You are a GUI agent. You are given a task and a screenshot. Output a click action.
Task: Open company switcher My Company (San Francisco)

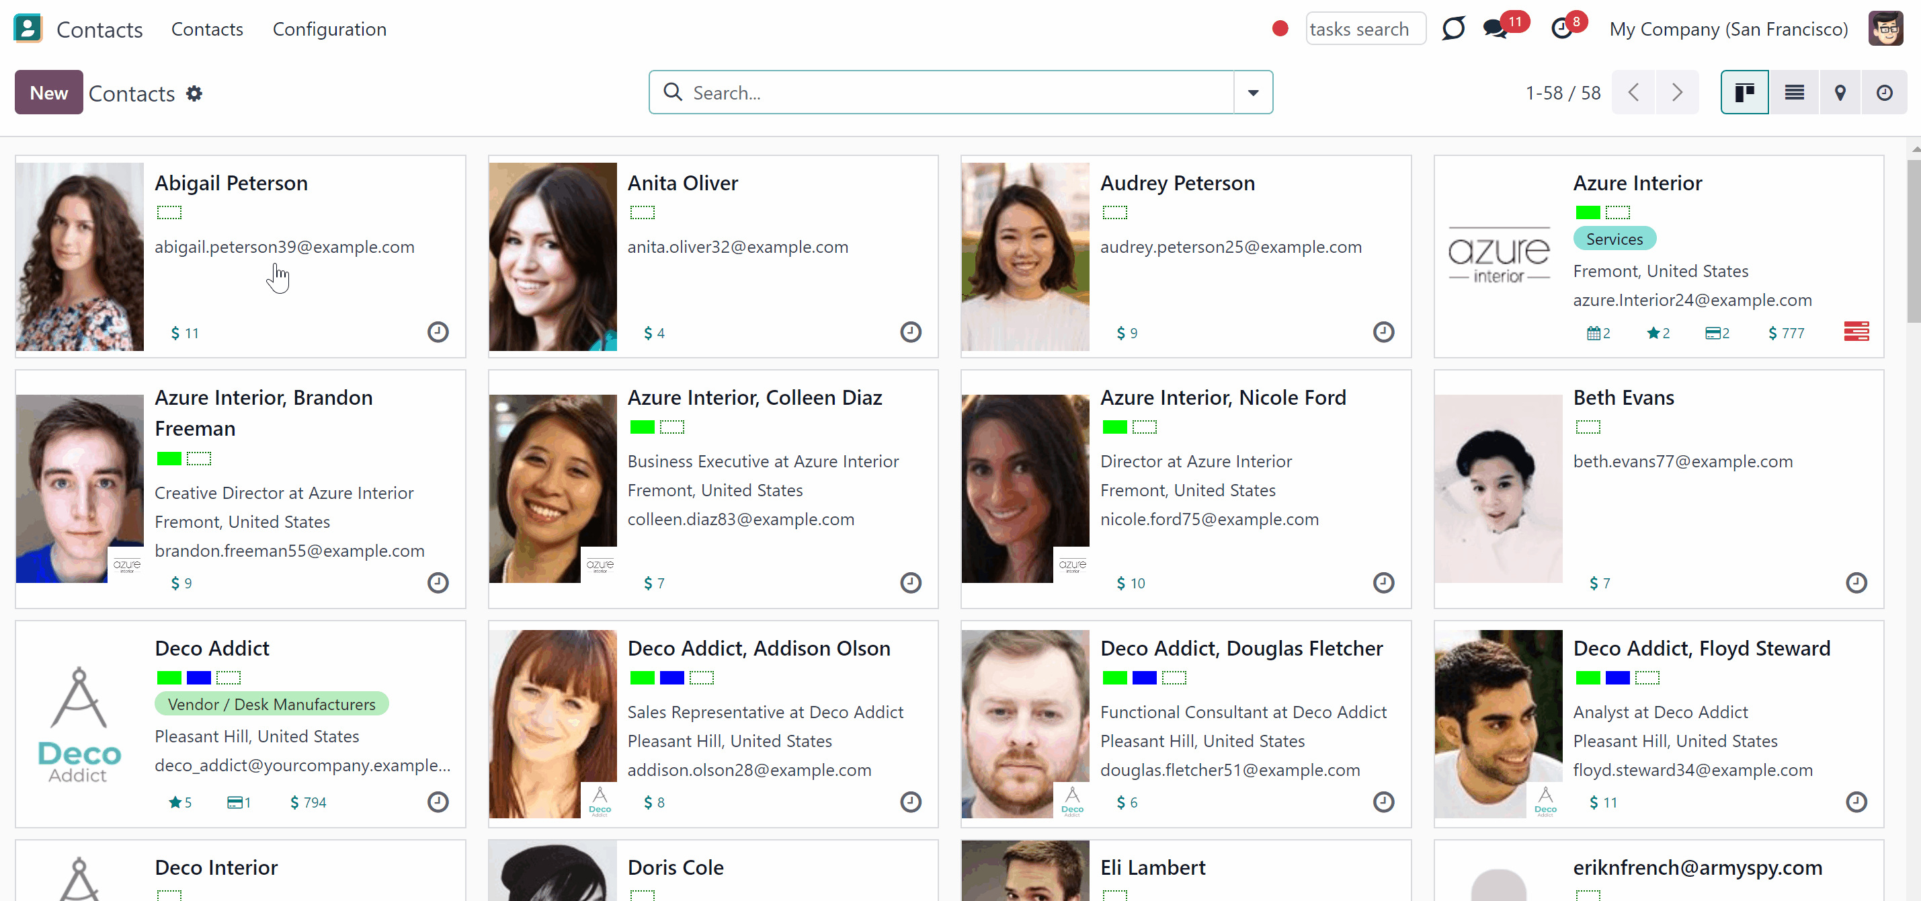pos(1728,29)
